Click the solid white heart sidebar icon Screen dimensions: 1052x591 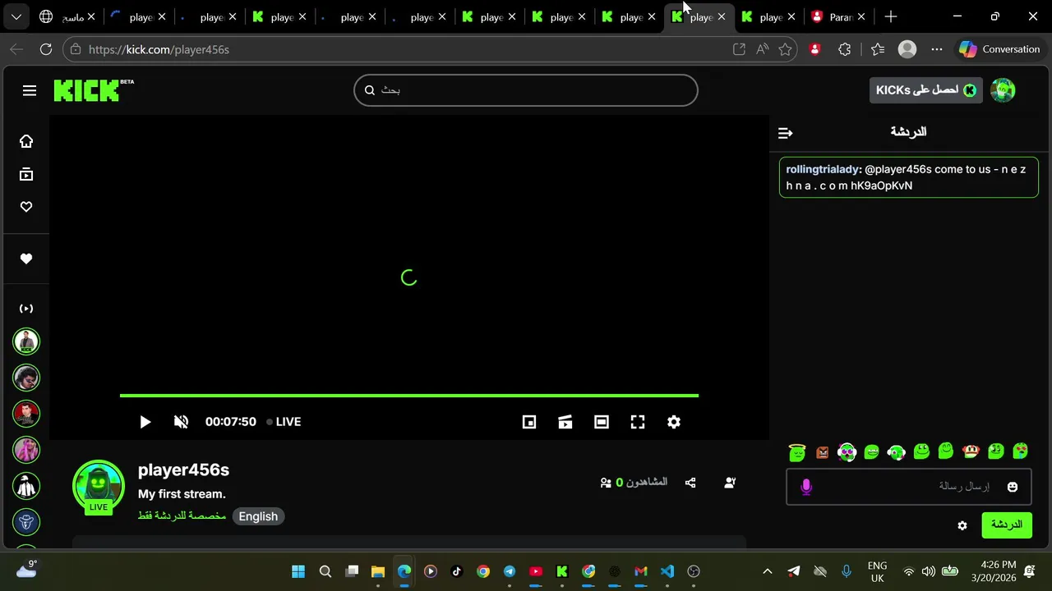pyautogui.click(x=26, y=259)
